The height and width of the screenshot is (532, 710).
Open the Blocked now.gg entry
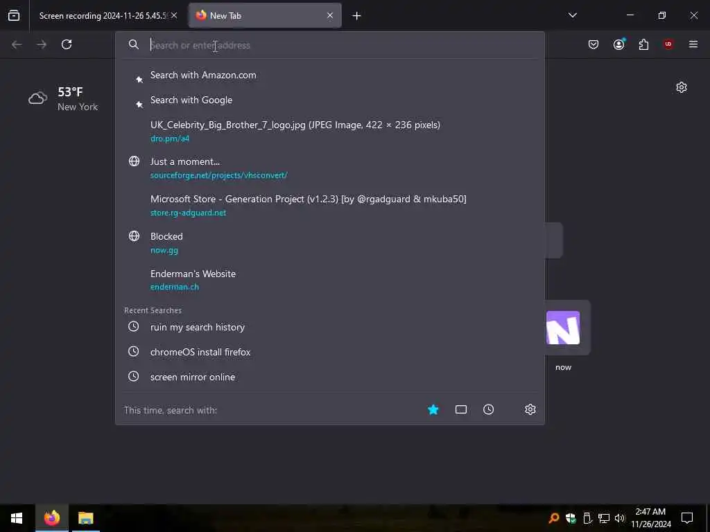[329, 243]
